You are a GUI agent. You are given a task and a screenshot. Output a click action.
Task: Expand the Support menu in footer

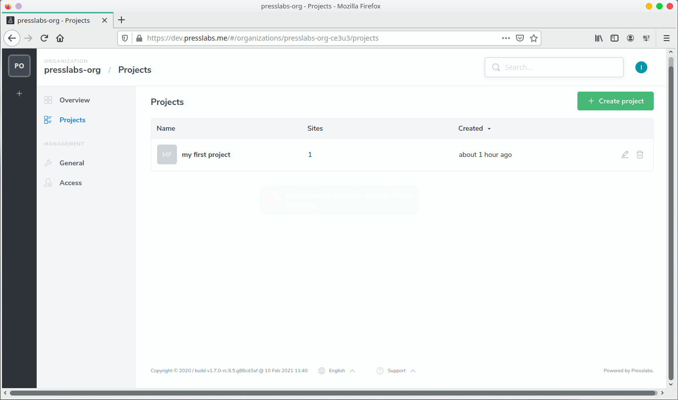396,371
